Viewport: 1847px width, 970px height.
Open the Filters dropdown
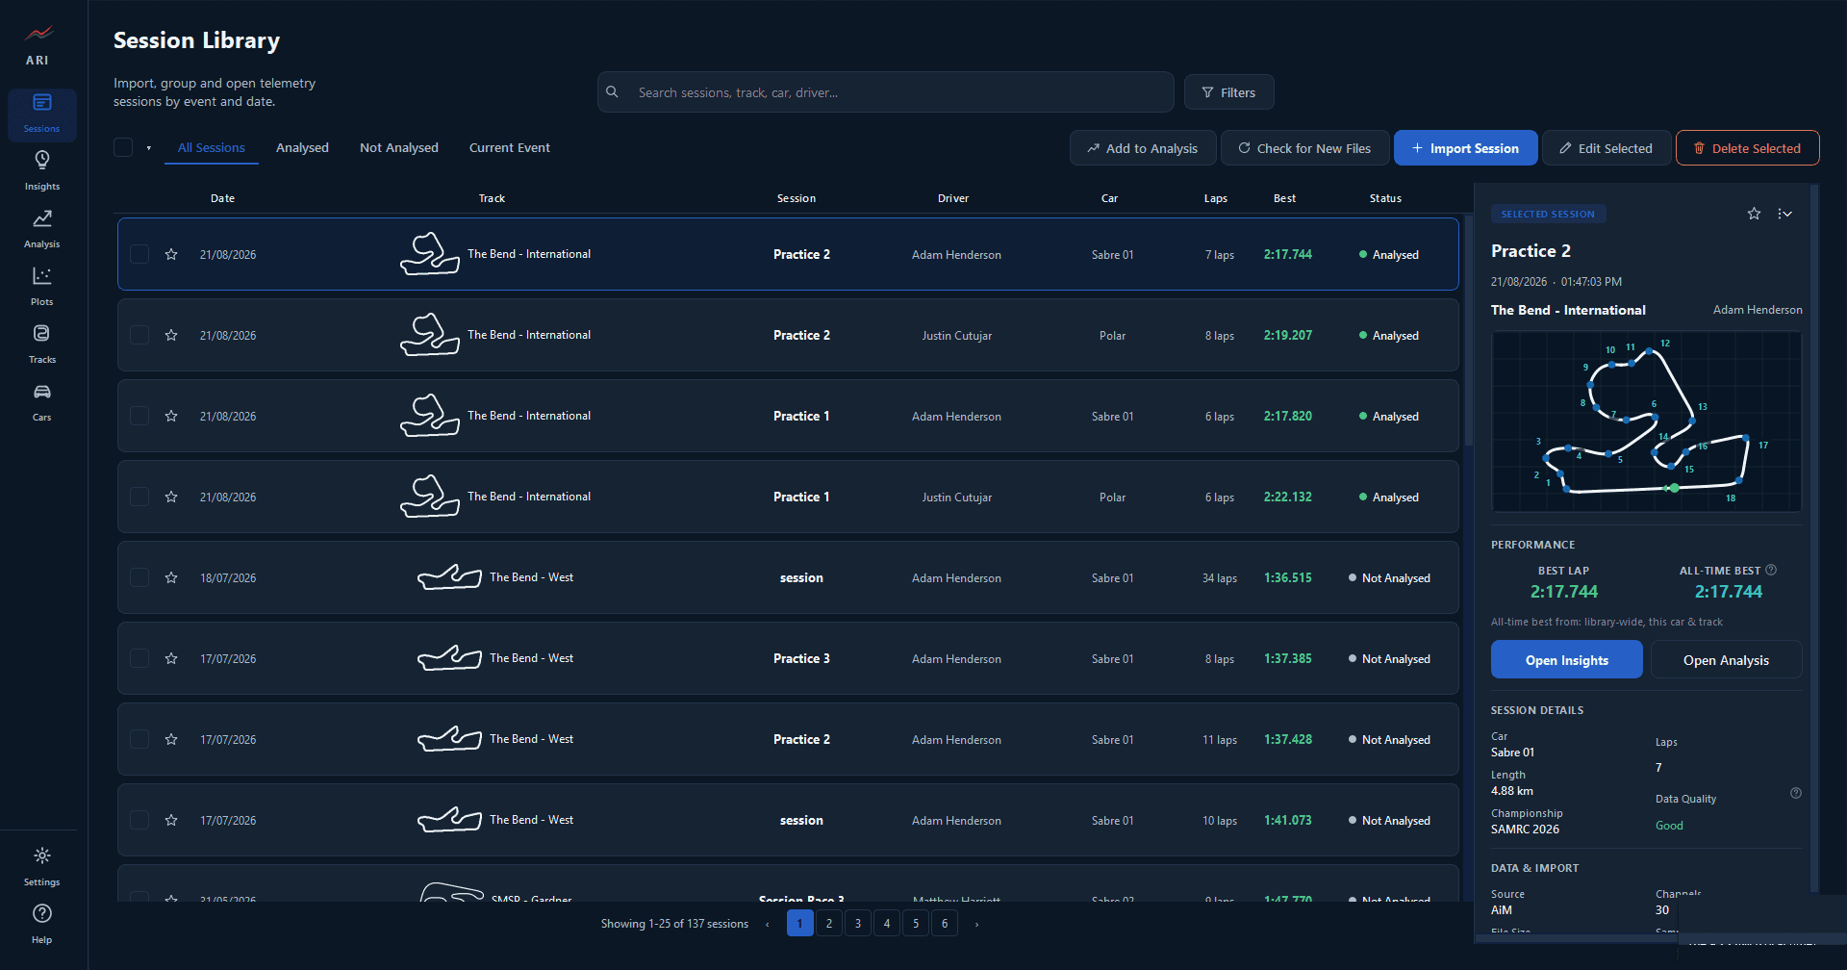(x=1228, y=92)
